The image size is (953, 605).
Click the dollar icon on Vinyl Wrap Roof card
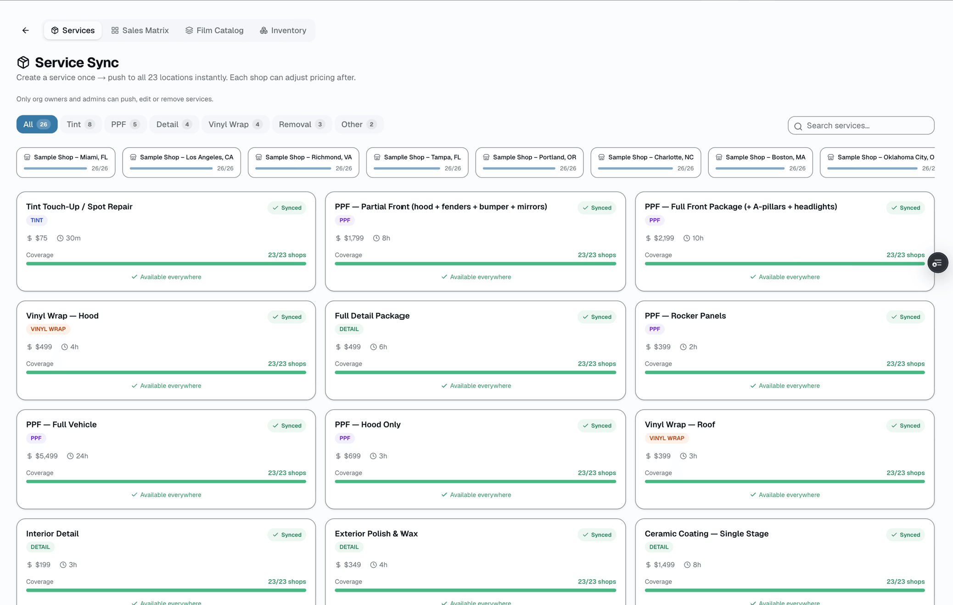(x=648, y=456)
